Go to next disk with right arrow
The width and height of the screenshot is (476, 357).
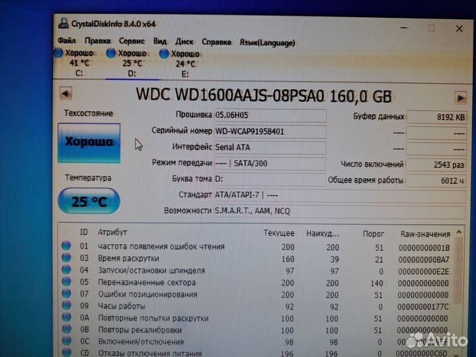tap(460, 98)
